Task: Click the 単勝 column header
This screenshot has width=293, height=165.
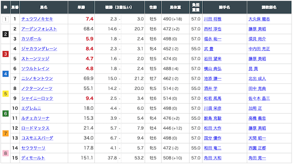Action: pos(81,7)
